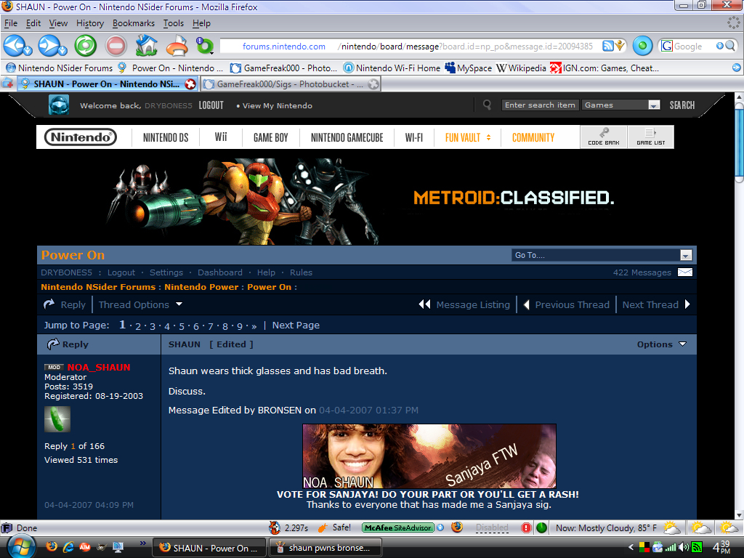
Task: Launch Internet Explorer from quick launch
Action: (68, 547)
